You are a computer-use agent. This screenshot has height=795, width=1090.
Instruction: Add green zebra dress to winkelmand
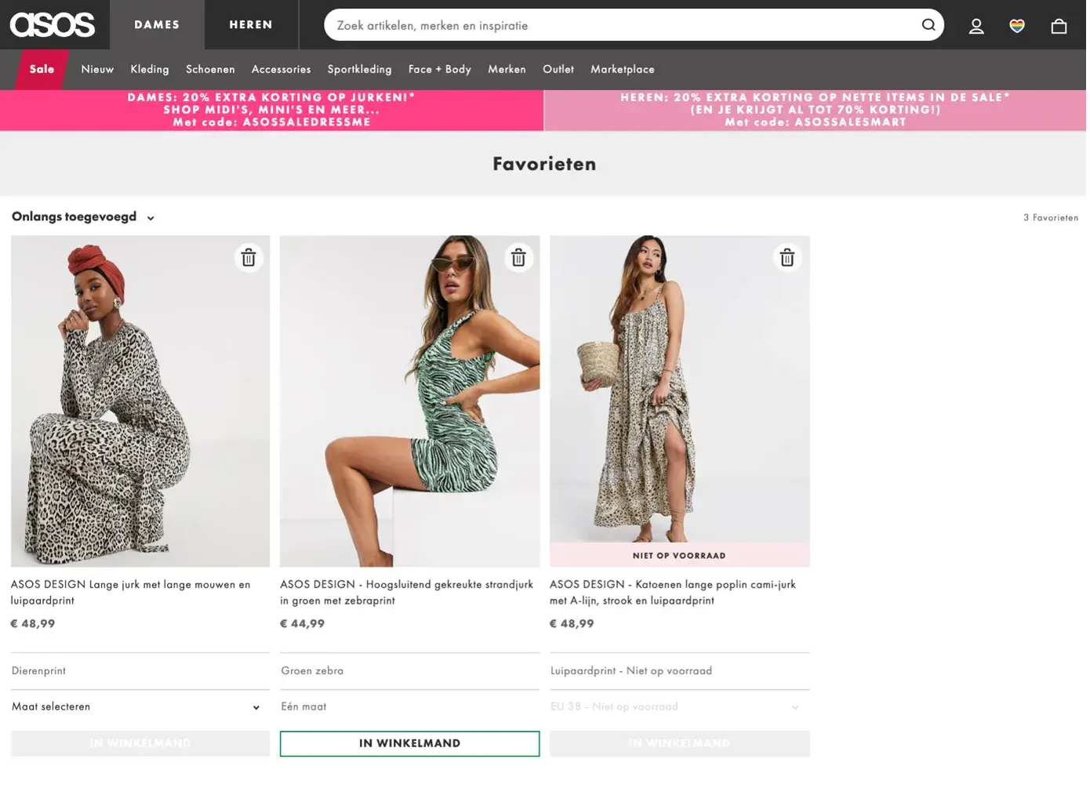click(x=409, y=743)
